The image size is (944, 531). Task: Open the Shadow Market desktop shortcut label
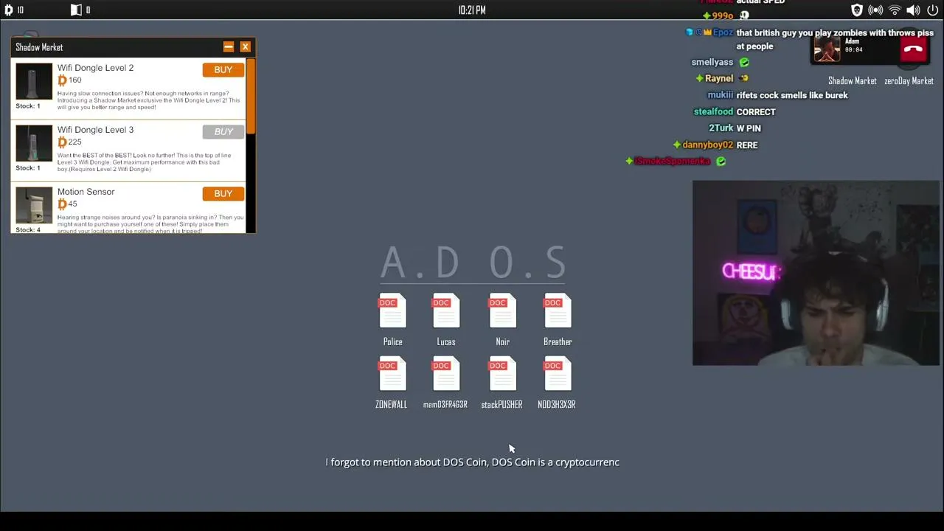point(852,81)
